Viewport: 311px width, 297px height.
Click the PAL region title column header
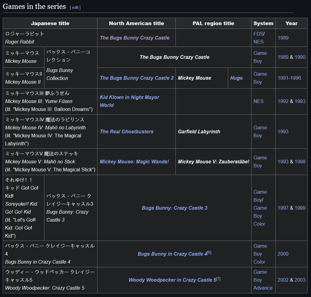(x=213, y=23)
